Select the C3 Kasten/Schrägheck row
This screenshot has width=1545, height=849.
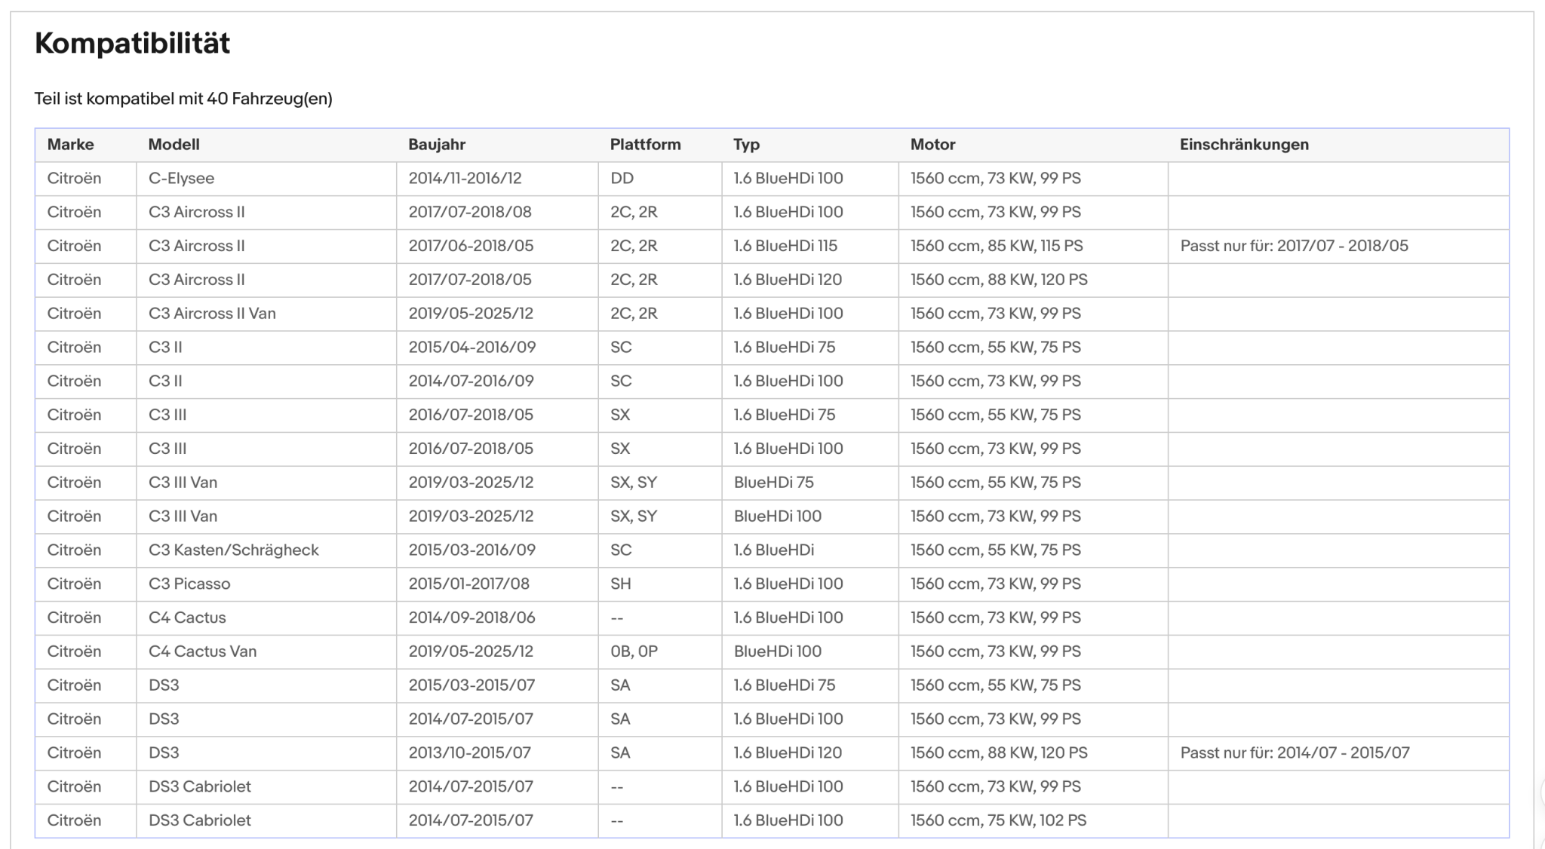772,550
